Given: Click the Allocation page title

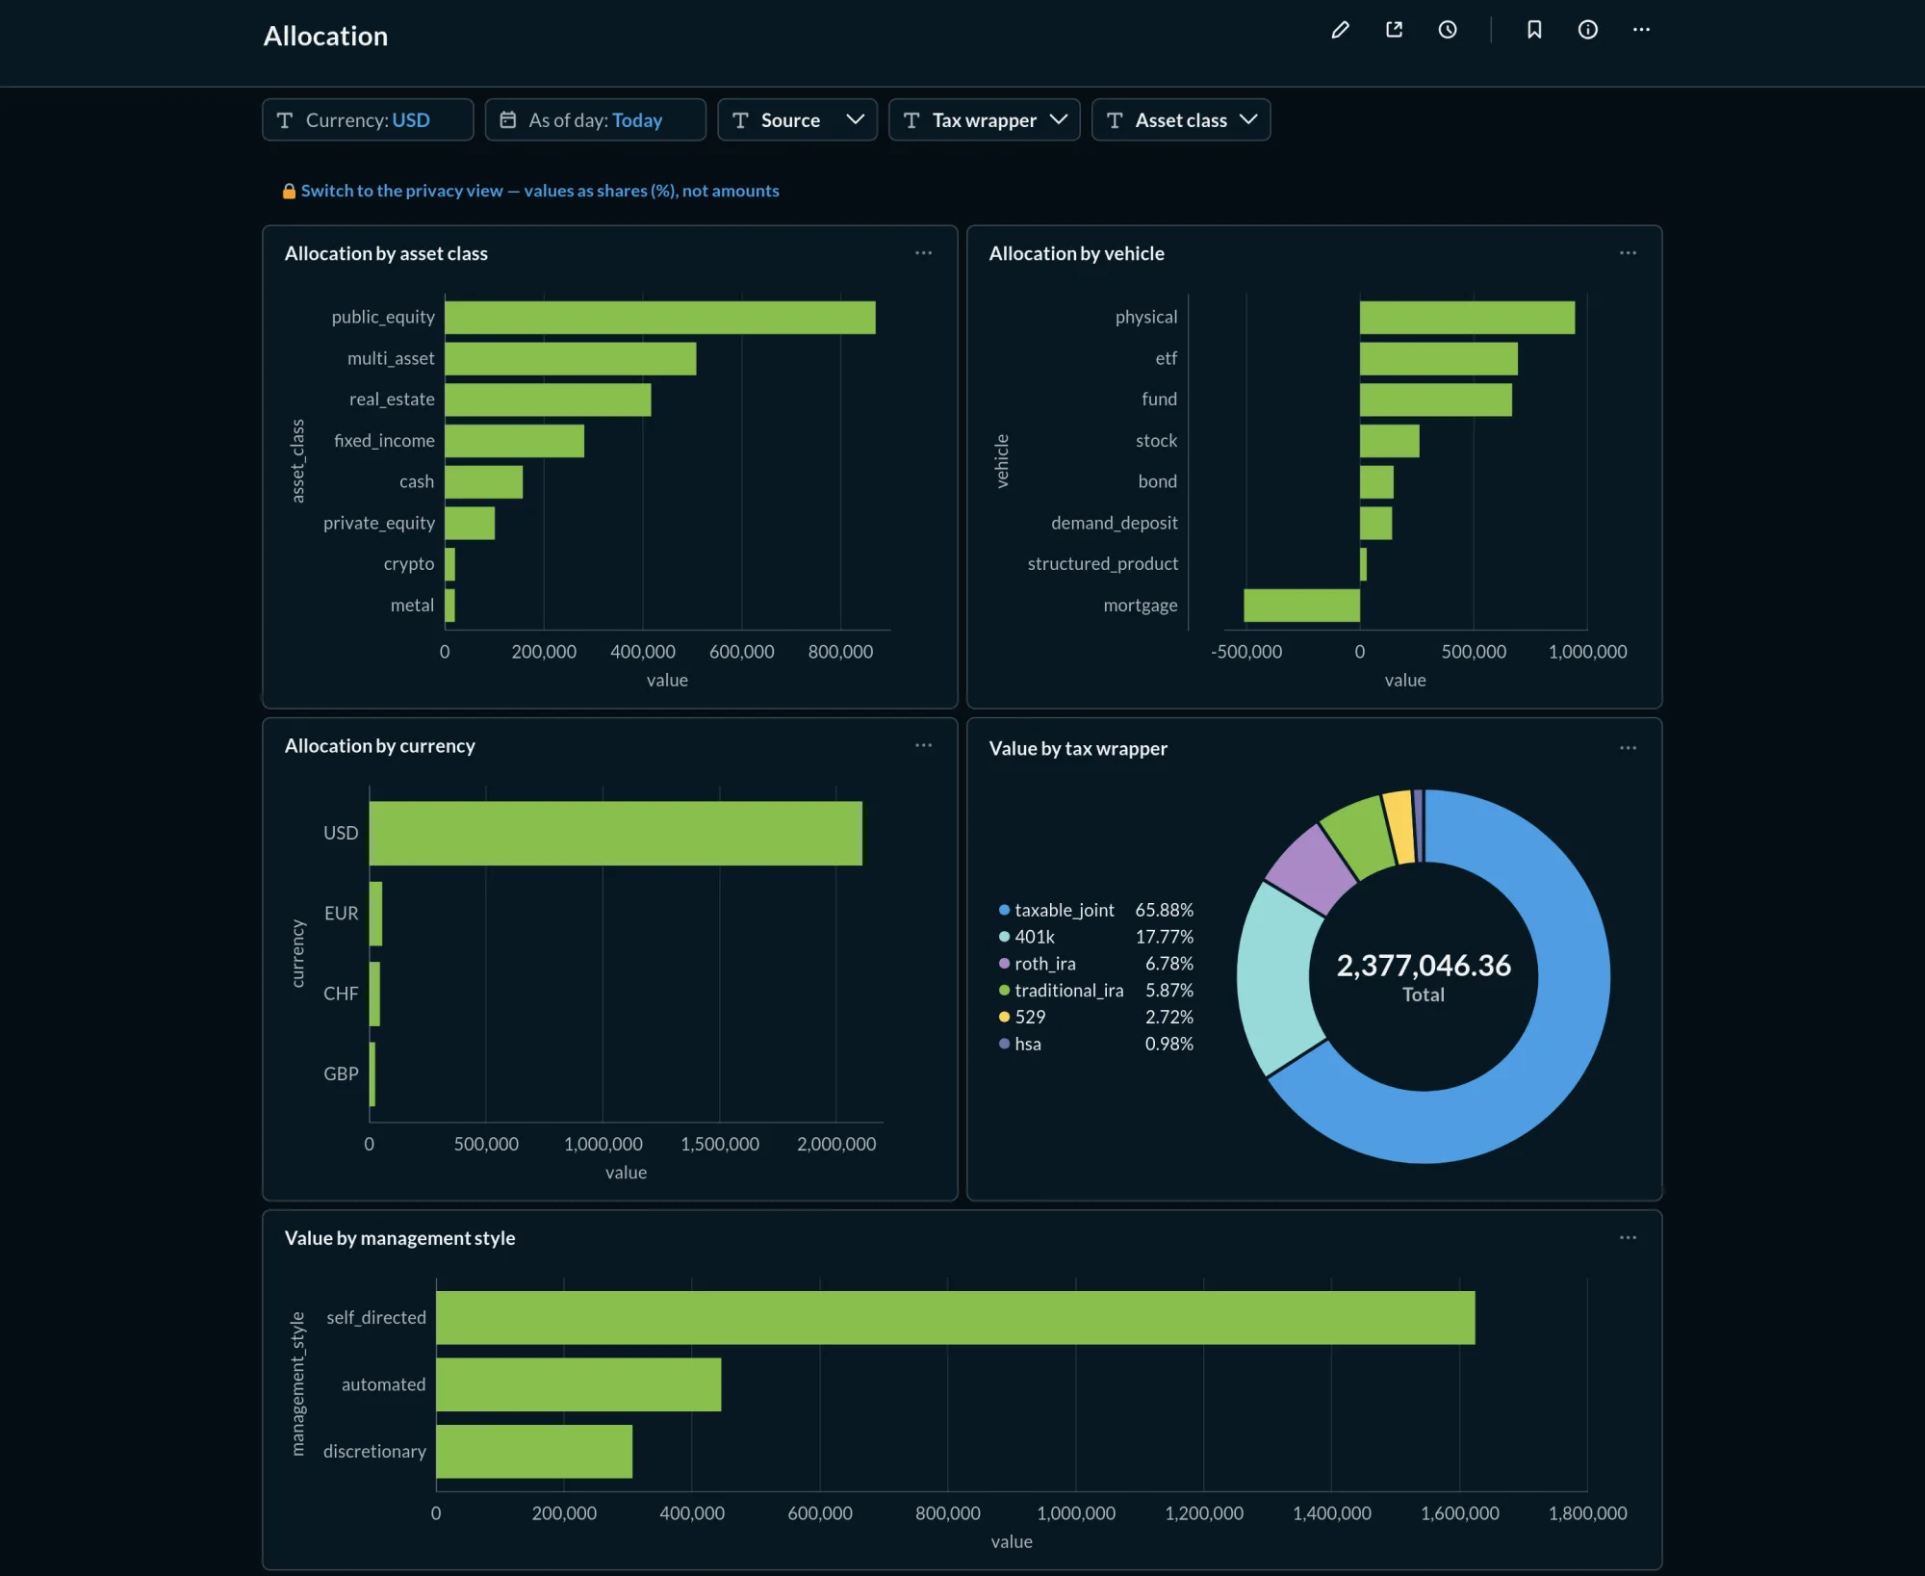Looking at the screenshot, I should (x=325, y=36).
